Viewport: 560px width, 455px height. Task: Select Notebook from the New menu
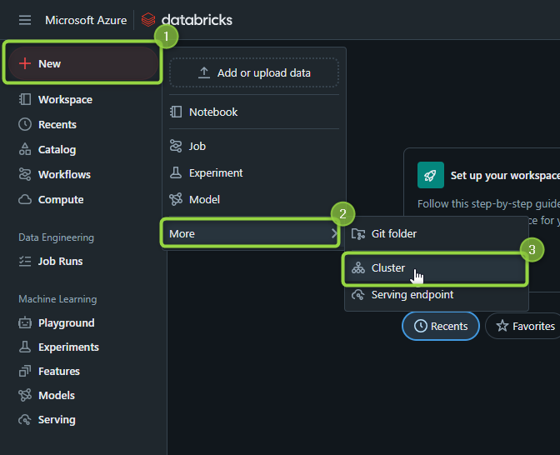tap(254, 112)
